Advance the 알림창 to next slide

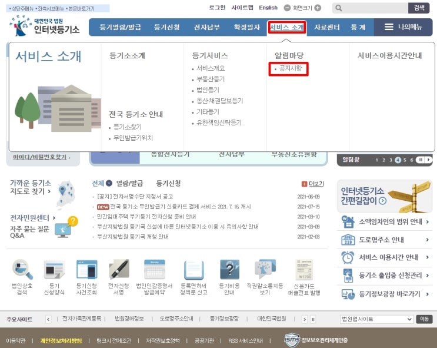[428, 160]
